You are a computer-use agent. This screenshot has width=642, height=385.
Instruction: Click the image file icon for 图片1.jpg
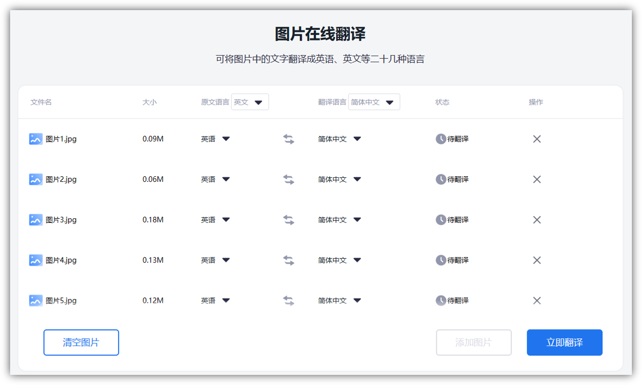tap(35, 139)
